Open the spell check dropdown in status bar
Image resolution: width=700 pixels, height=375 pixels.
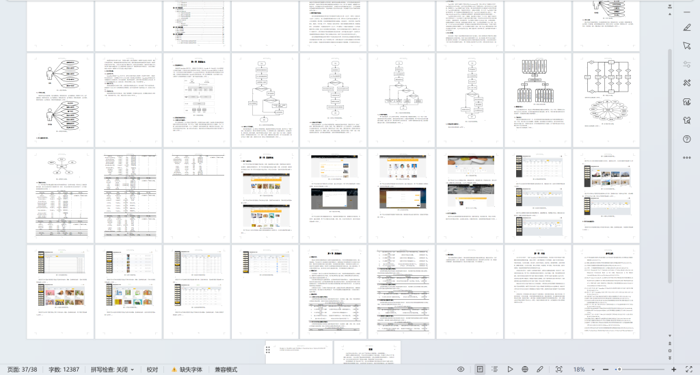coord(113,370)
